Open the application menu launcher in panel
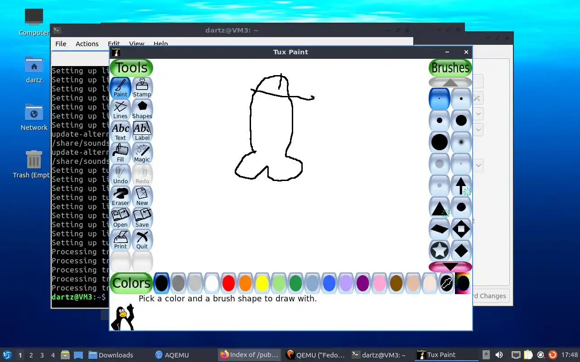Screen dimensions: 580x362 7,355
